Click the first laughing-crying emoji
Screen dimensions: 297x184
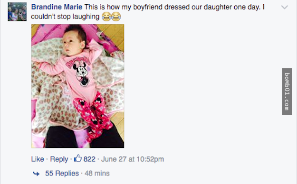click(106, 17)
